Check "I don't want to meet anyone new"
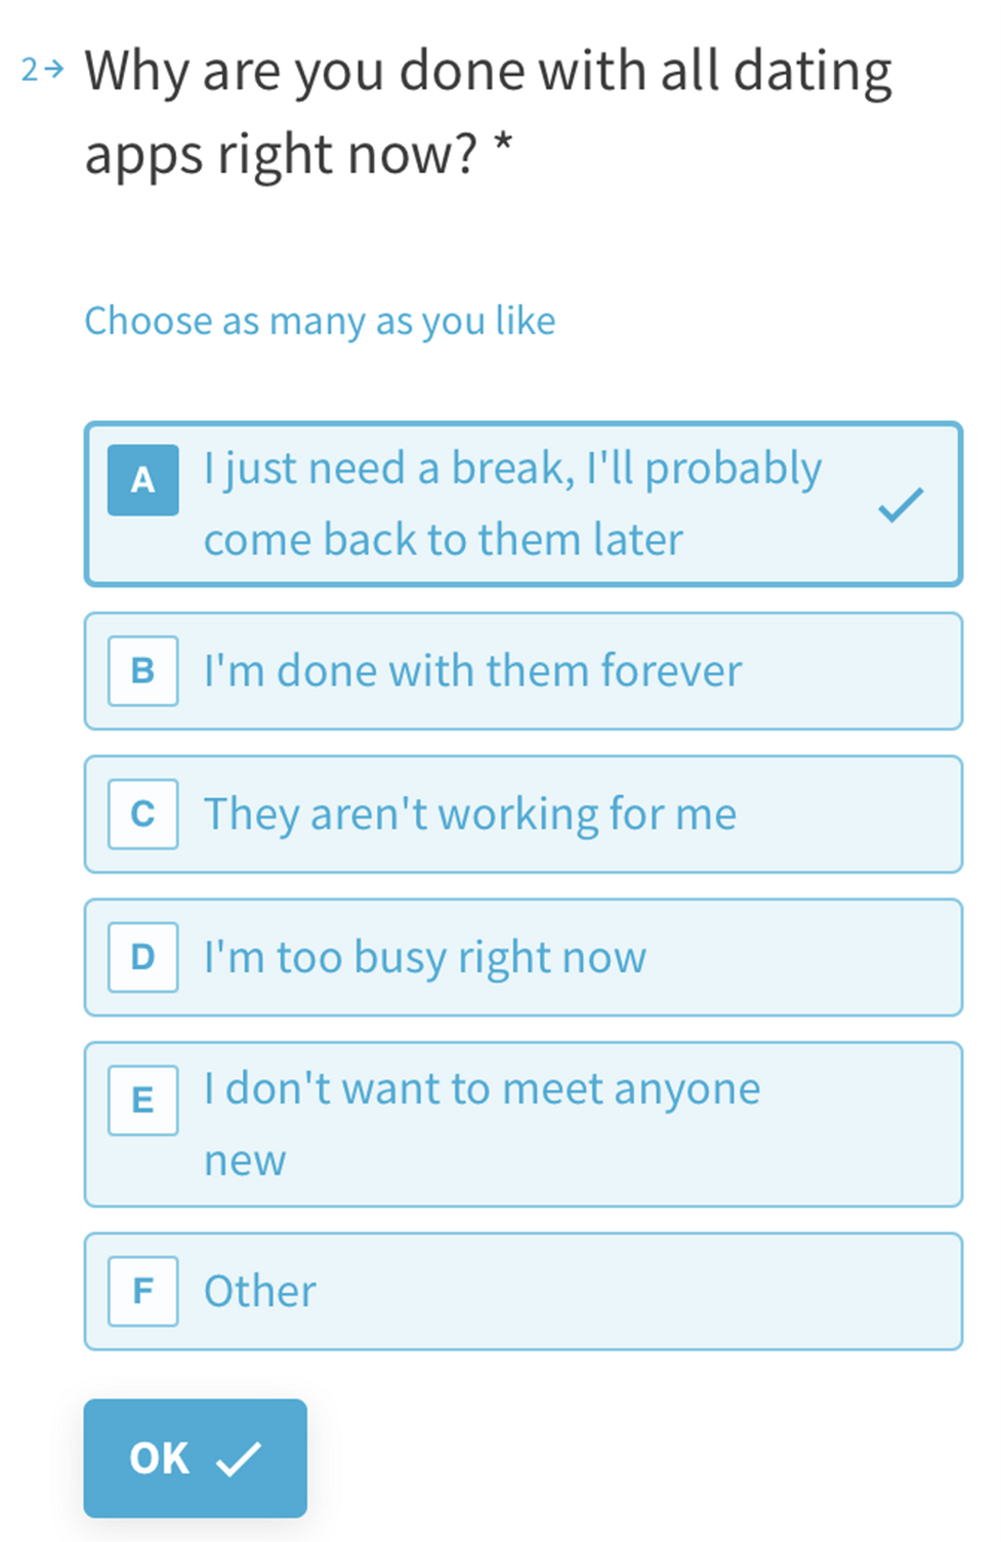Screen dimensions: 1001x1542 pyautogui.click(x=522, y=1125)
